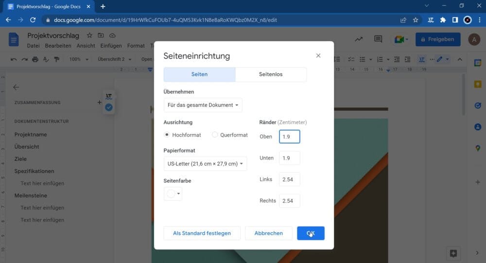Image resolution: width=486 pixels, height=263 pixels.
Task: Focus the Links margin field
Action: click(x=290, y=179)
